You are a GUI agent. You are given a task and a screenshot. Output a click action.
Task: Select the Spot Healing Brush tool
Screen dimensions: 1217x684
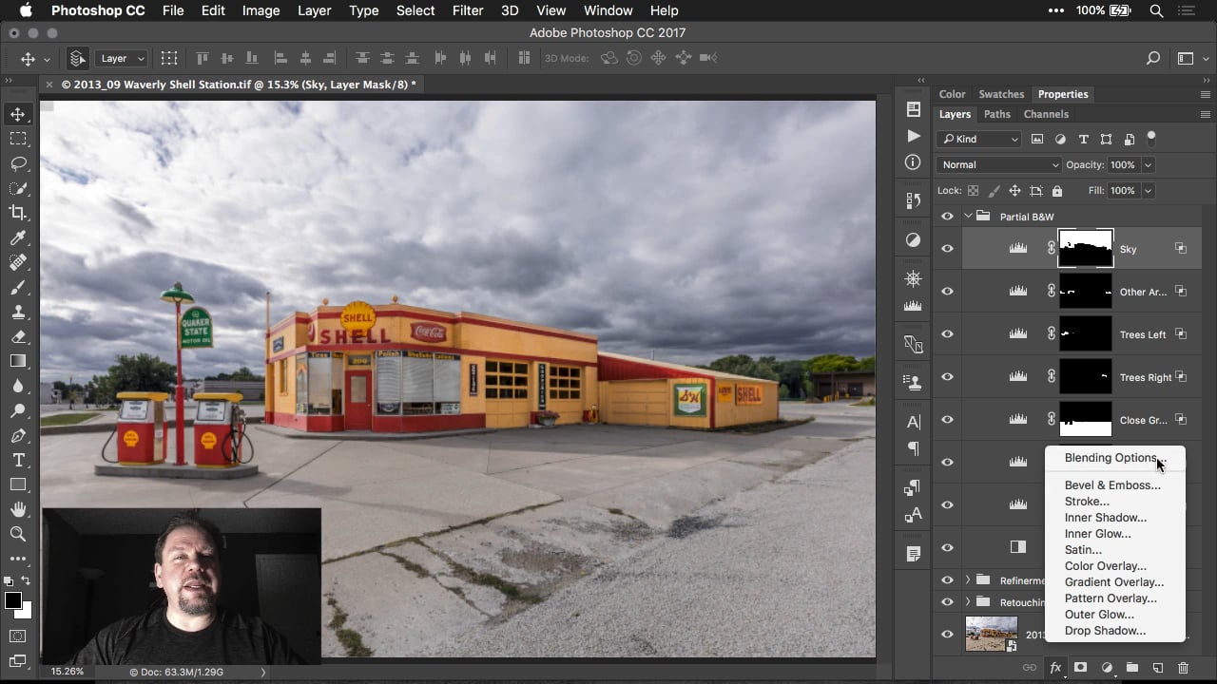[x=18, y=262]
